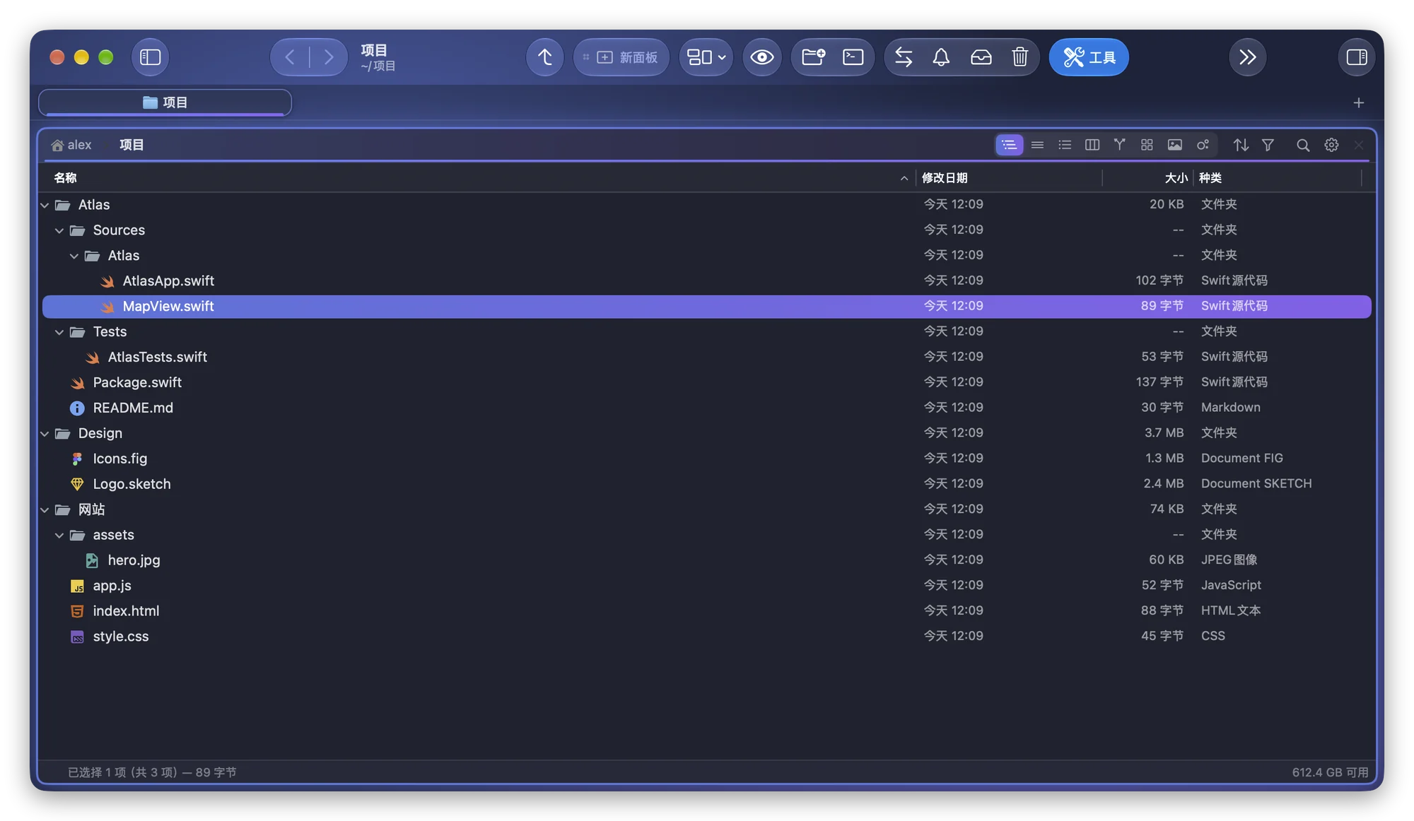This screenshot has width=1414, height=821.
Task: Open a new panel (新面板)
Action: 621,57
